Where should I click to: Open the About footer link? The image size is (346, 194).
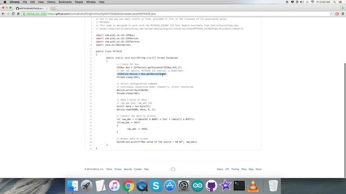[x=258, y=169]
